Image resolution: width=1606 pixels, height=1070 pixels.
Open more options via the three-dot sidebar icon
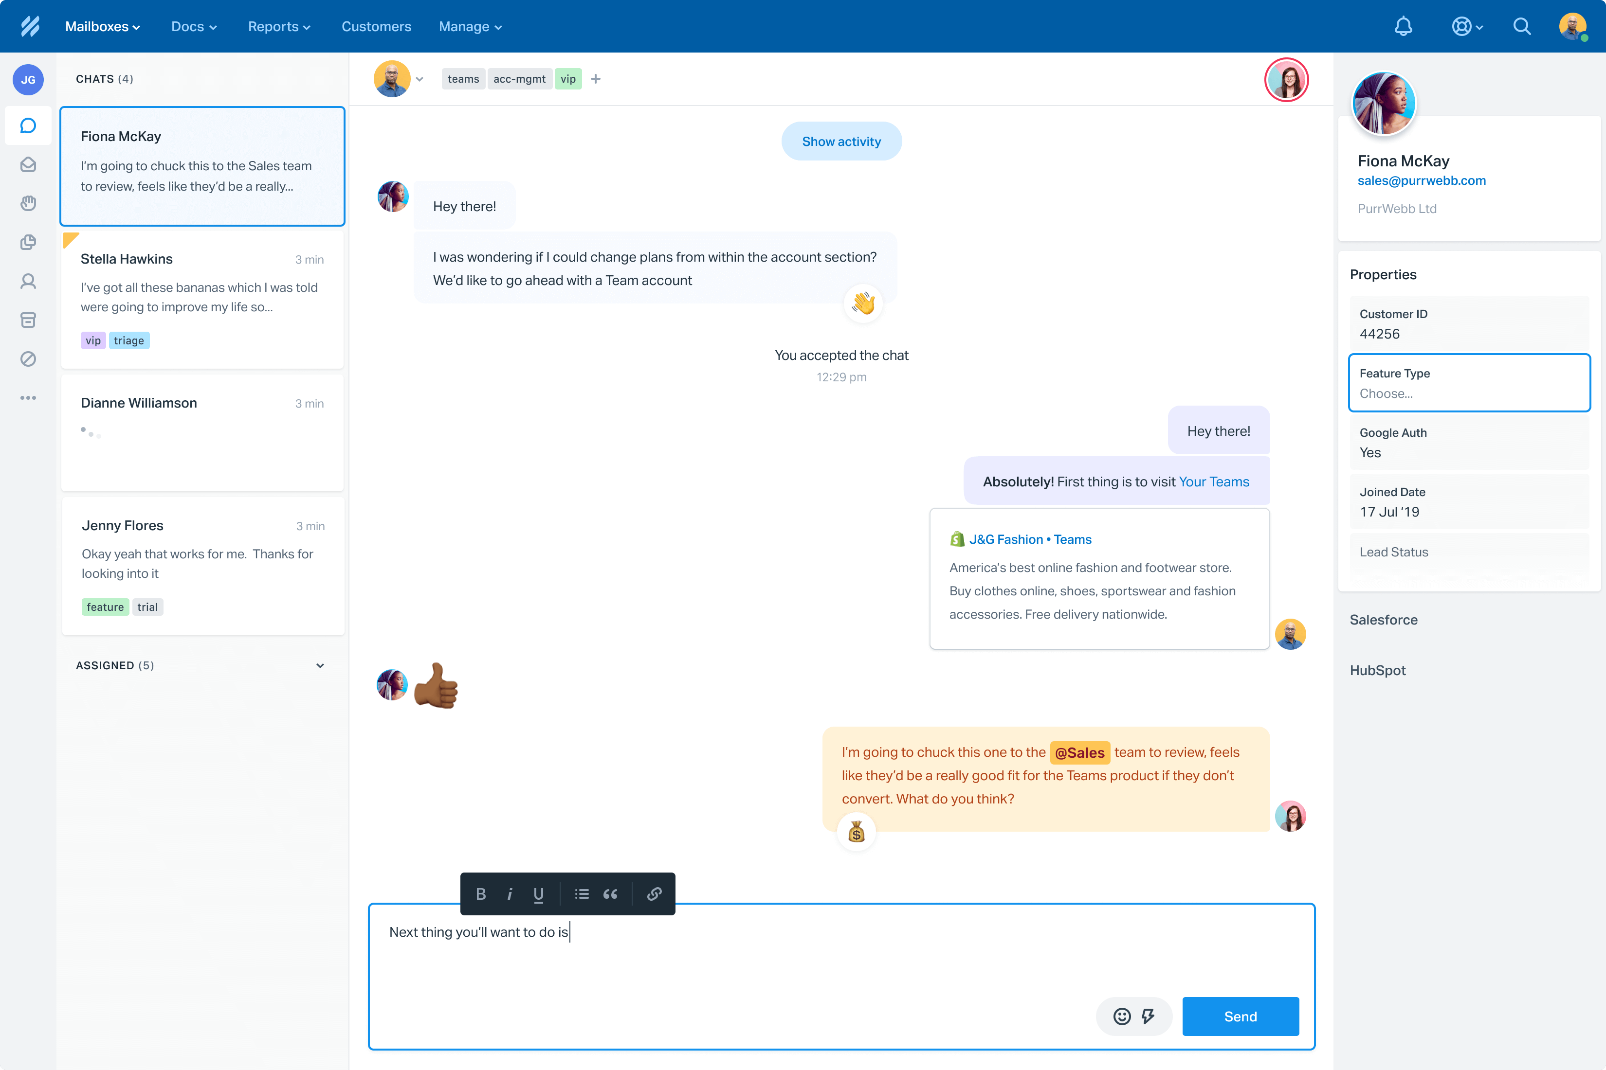(x=28, y=398)
